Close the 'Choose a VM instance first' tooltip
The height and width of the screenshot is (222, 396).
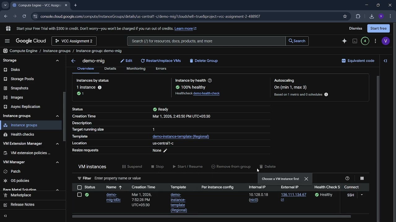[x=306, y=179]
